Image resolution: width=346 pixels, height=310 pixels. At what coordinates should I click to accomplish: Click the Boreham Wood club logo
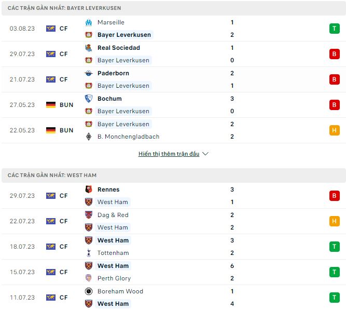pos(89,291)
